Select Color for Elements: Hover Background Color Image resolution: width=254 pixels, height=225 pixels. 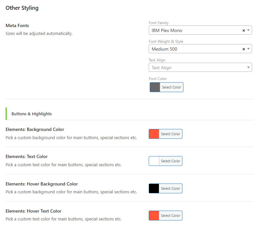tap(170, 188)
